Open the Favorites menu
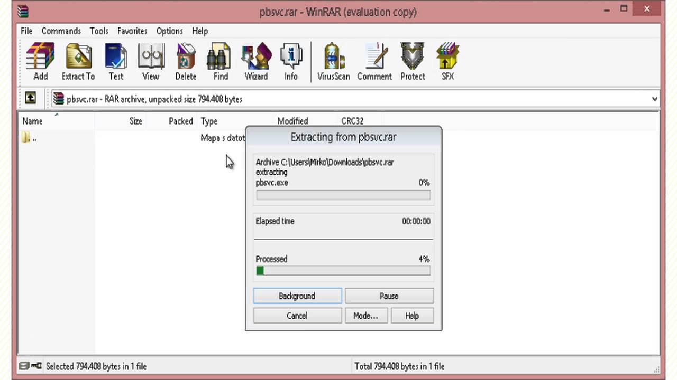The width and height of the screenshot is (677, 380). point(132,31)
